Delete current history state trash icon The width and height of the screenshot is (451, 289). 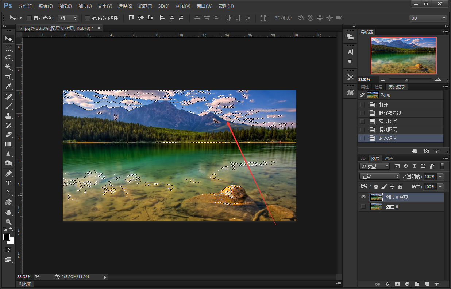(x=436, y=151)
